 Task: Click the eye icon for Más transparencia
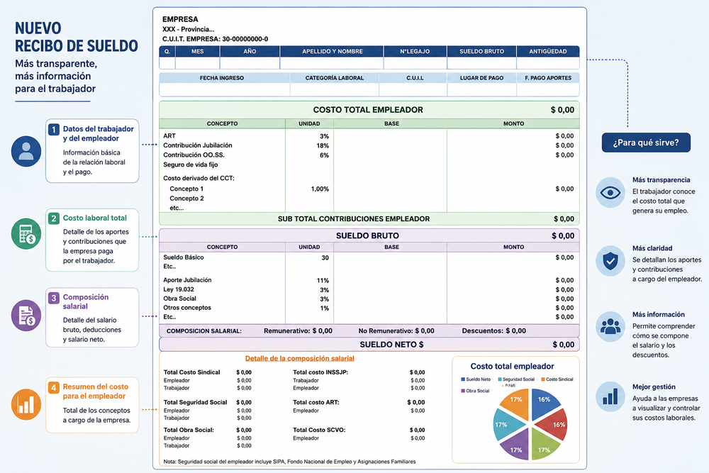(x=610, y=193)
